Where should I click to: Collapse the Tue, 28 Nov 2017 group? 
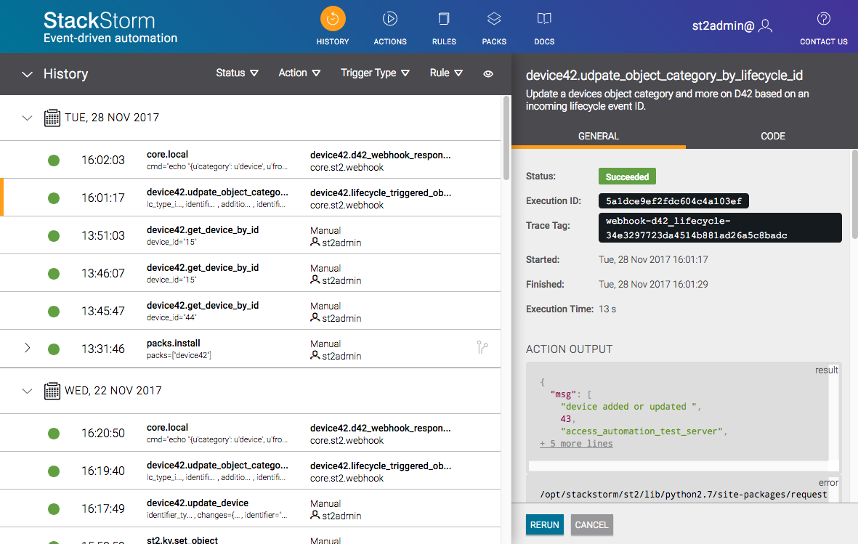[x=27, y=118]
